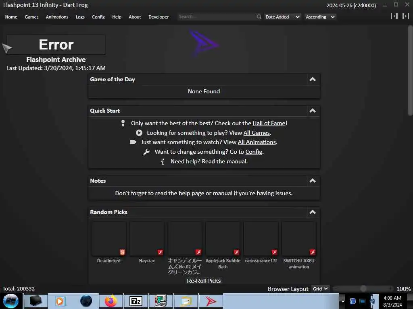
Task: Click the vertical scrollbar of home page
Action: coord(410,70)
